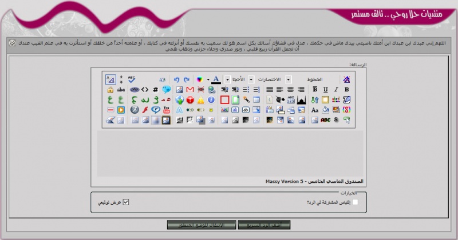This screenshot has height=240, width=458.
Task: Insert email link with Gmail icon
Action: tap(190, 90)
